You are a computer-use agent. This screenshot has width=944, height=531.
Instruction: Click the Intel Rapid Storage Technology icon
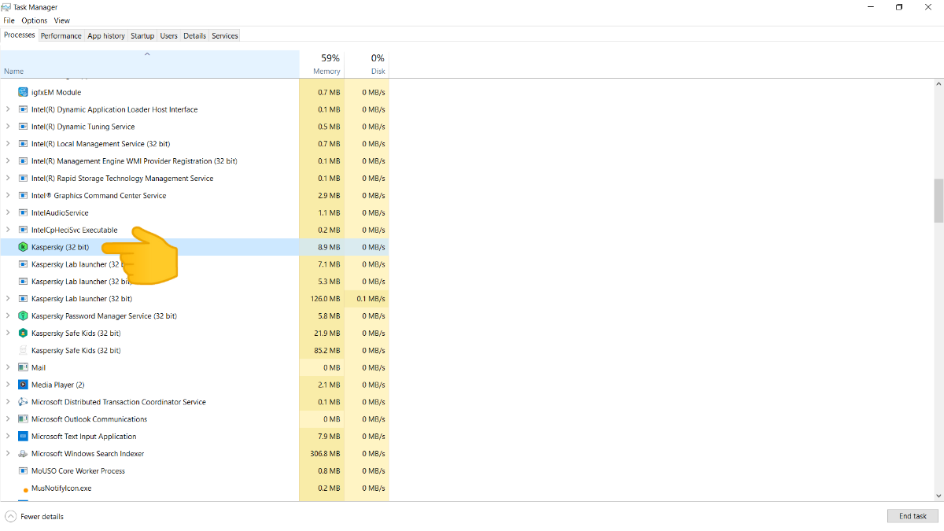(x=23, y=178)
